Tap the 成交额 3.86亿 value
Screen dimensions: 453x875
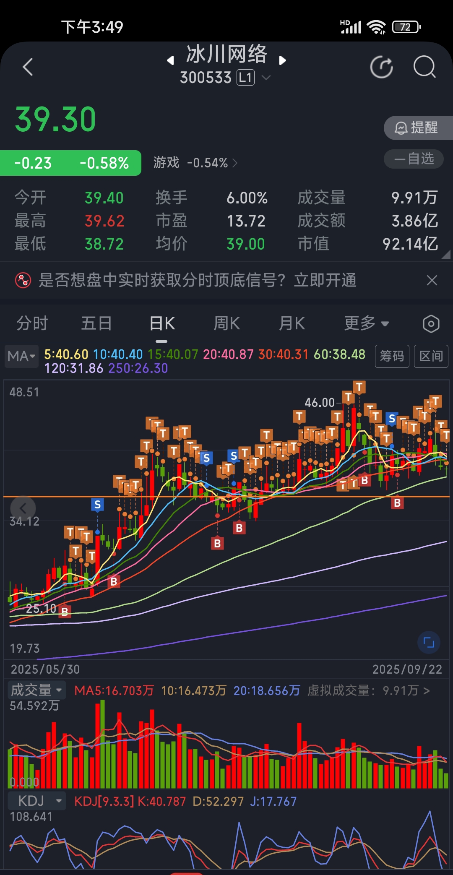pos(415,221)
